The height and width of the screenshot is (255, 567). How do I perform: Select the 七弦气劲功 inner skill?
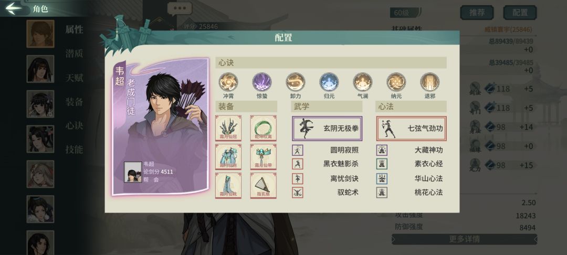411,128
